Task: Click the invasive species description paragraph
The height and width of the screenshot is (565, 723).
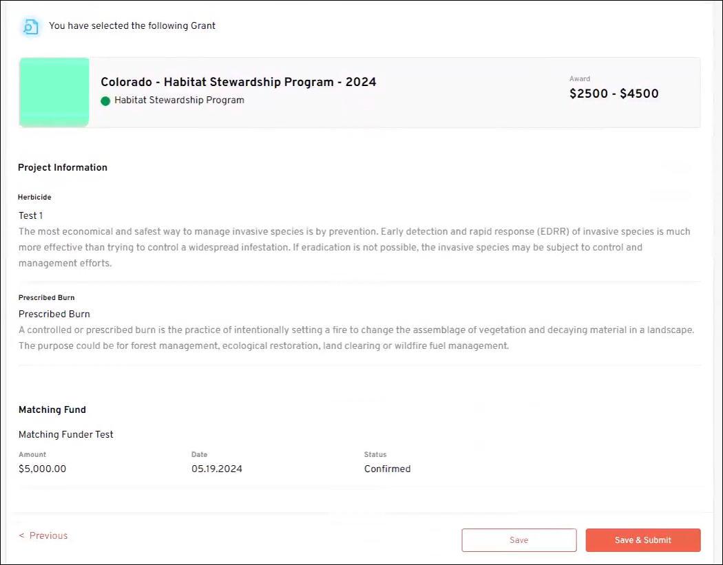Action: (354, 247)
